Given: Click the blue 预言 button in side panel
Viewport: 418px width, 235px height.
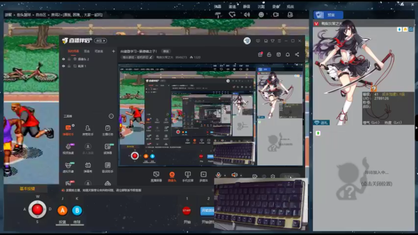Looking at the screenshot, I should pyautogui.click(x=328, y=15).
